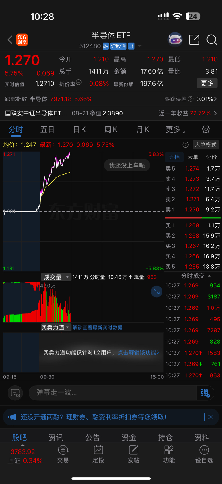Open the 成交量 indicator dropdown
This screenshot has height=484, width=222.
[56, 277]
